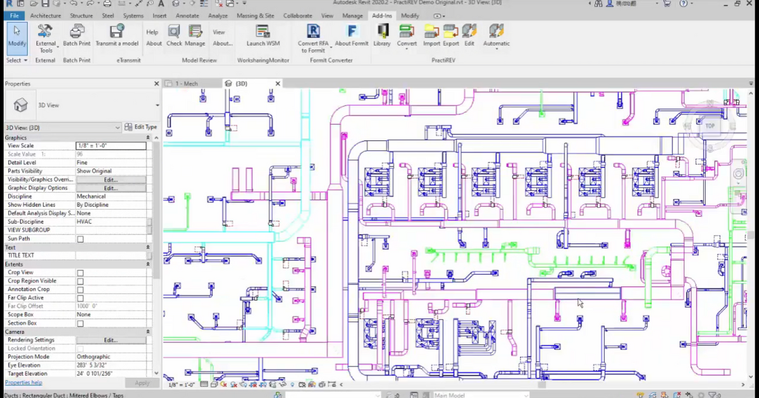Toggle the Annotation Crop checkbox

pyautogui.click(x=80, y=289)
